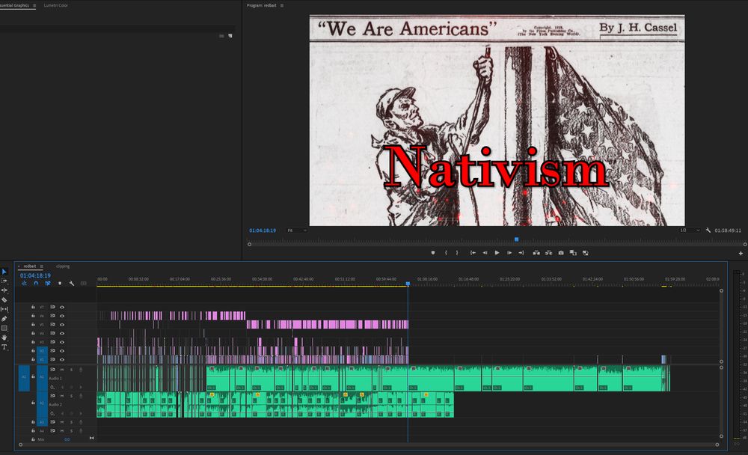Click the timeline zoom scrollbar left handle
The width and height of the screenshot is (748, 455).
pyautogui.click(x=20, y=445)
